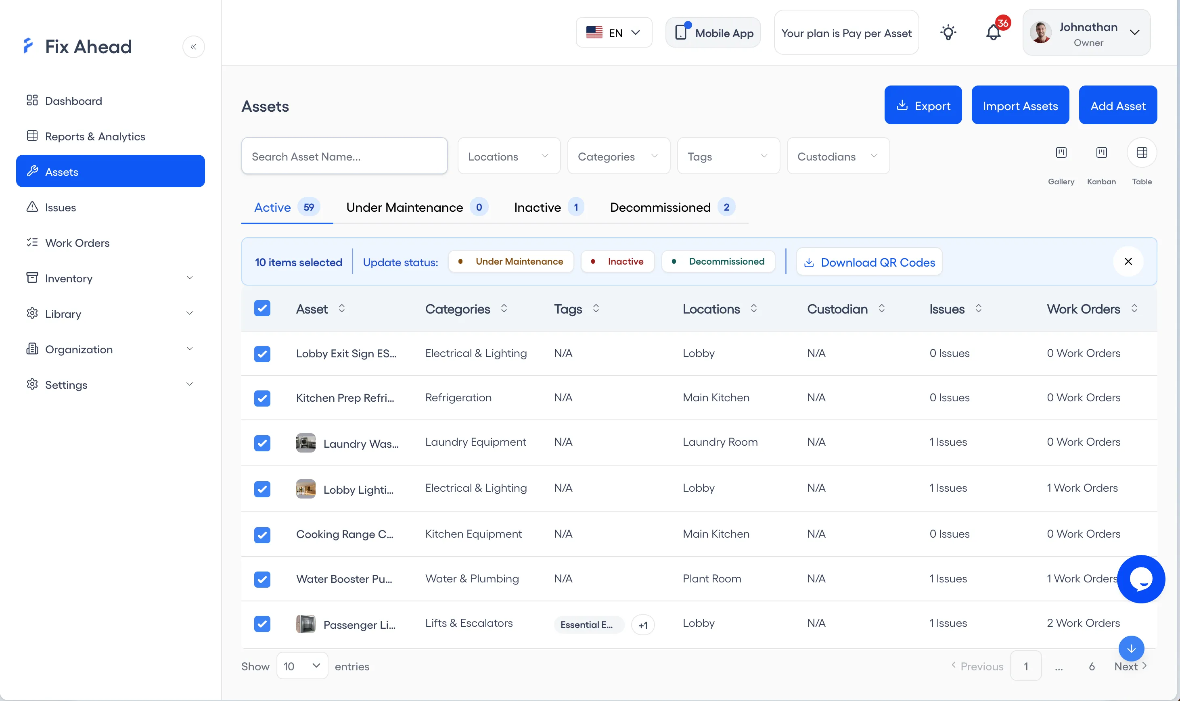Open the Laundry Was... asset thumbnail
This screenshot has height=701, width=1180.
point(306,443)
